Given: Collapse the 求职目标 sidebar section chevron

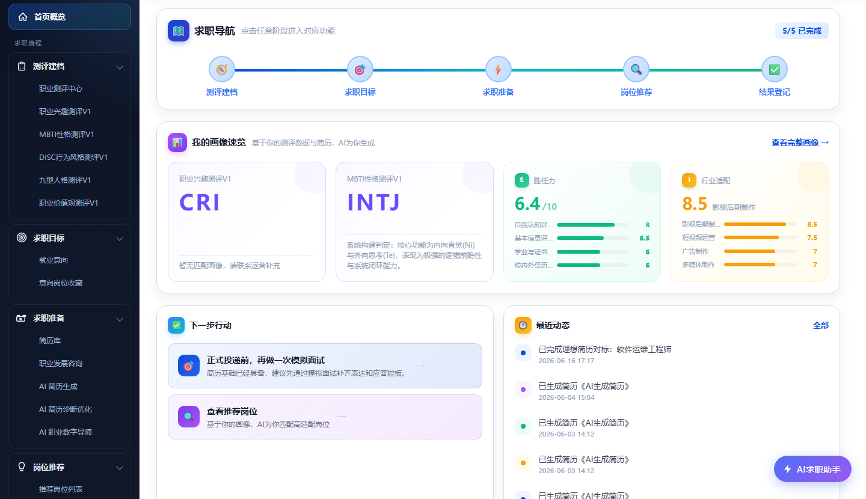Looking at the screenshot, I should [119, 239].
